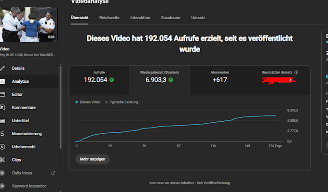
Task: Open the Daily Ideas external link icon
Action: coord(53,173)
